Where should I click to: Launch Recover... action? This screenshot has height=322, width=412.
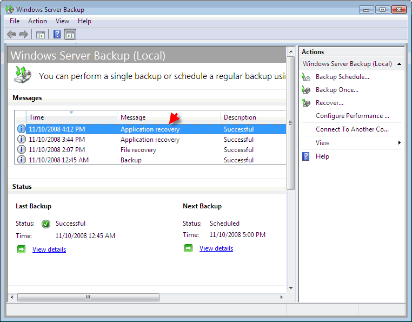[x=329, y=103]
